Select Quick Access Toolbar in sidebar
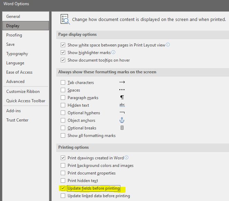 coord(26,101)
